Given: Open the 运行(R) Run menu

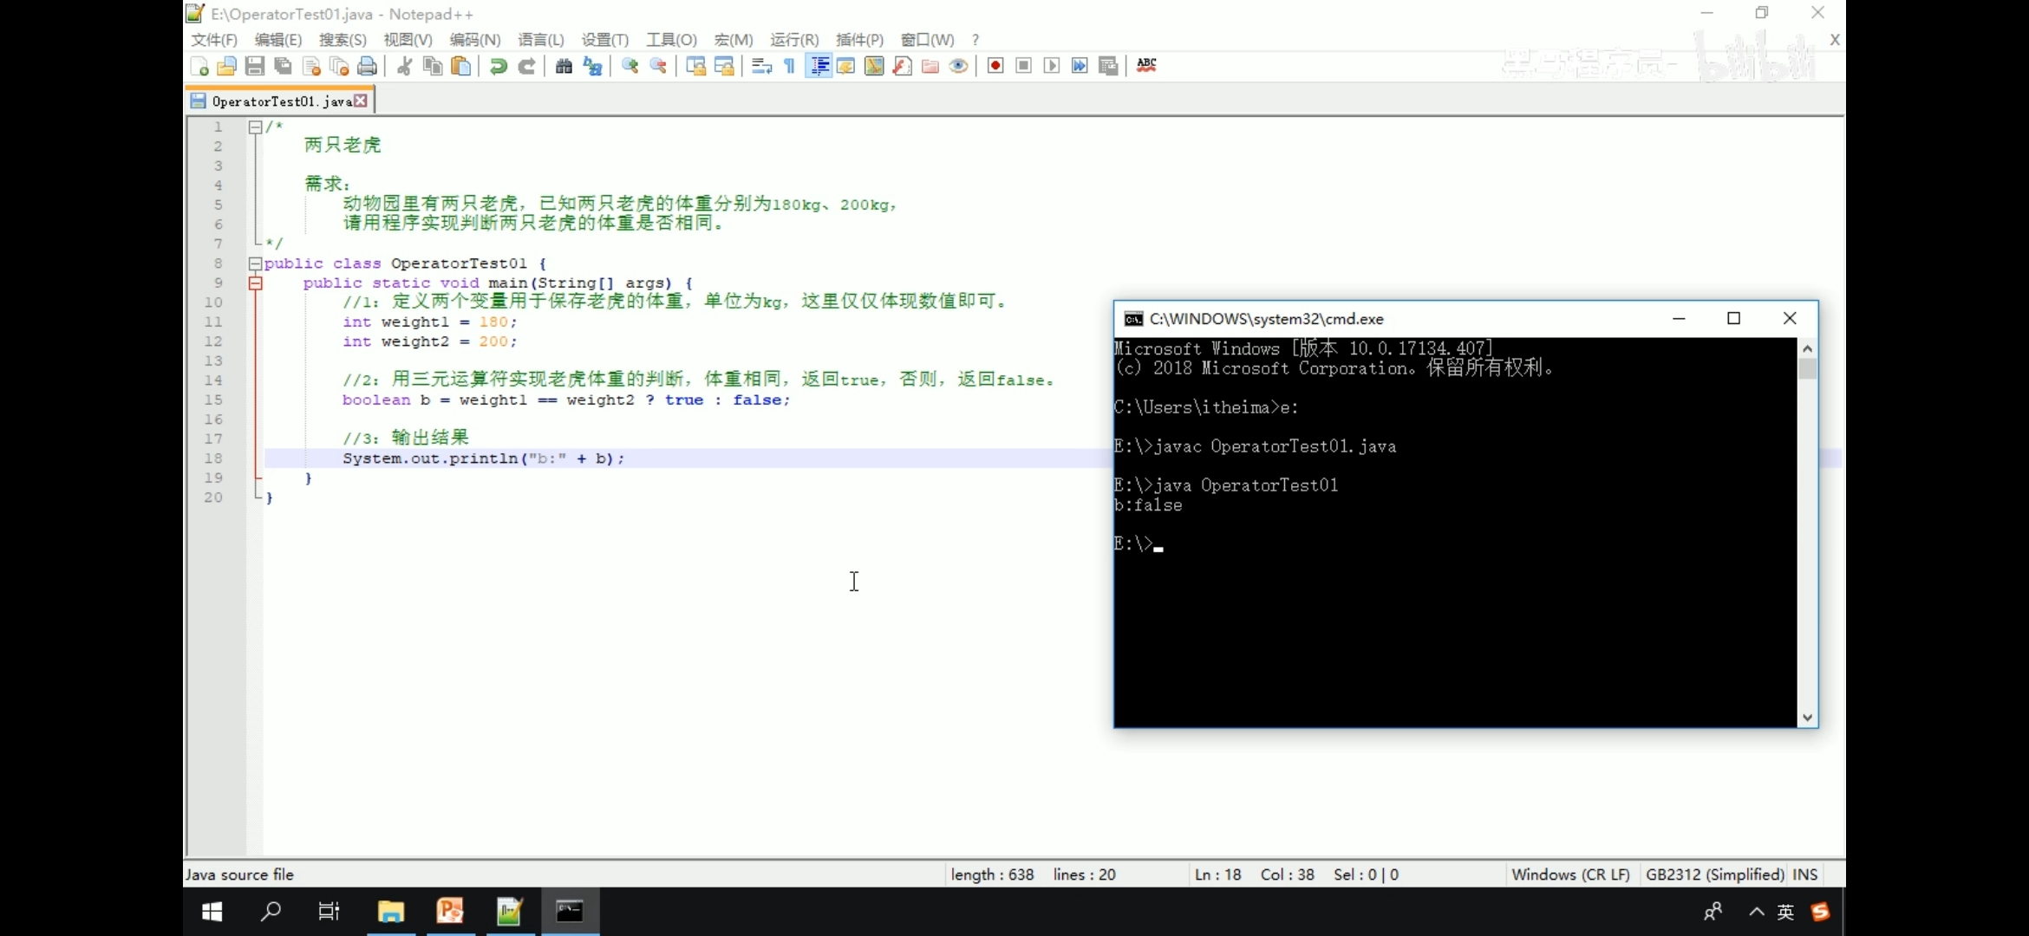Looking at the screenshot, I should (793, 40).
